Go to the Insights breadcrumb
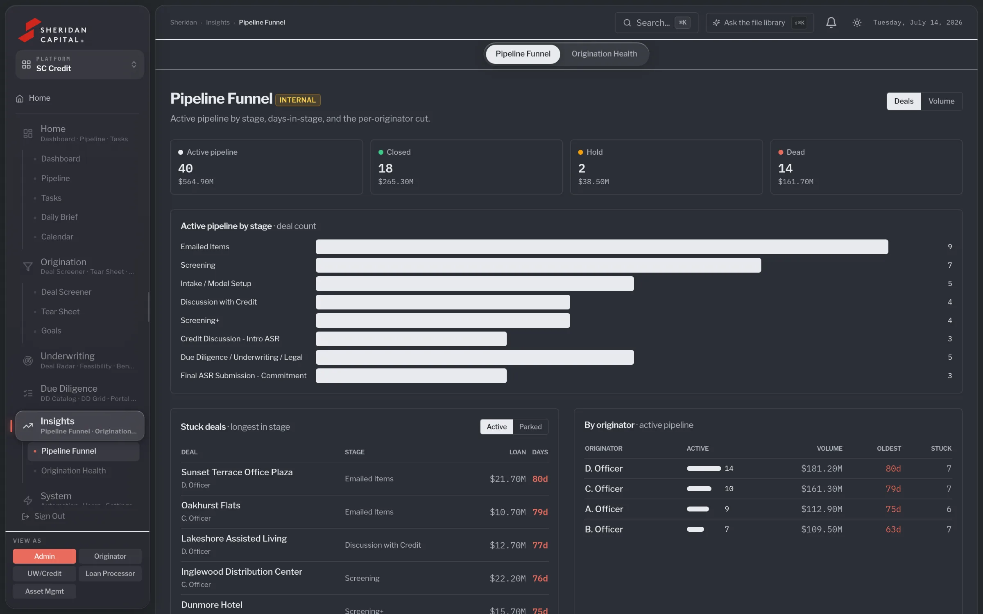The image size is (983, 614). pyautogui.click(x=217, y=22)
